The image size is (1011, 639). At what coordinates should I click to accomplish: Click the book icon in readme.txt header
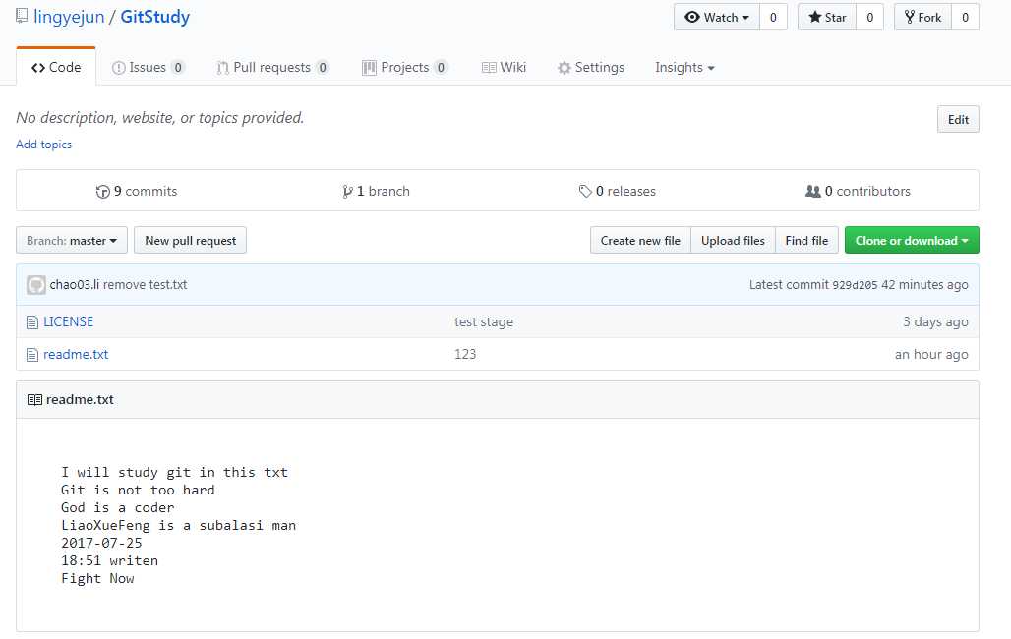34,400
